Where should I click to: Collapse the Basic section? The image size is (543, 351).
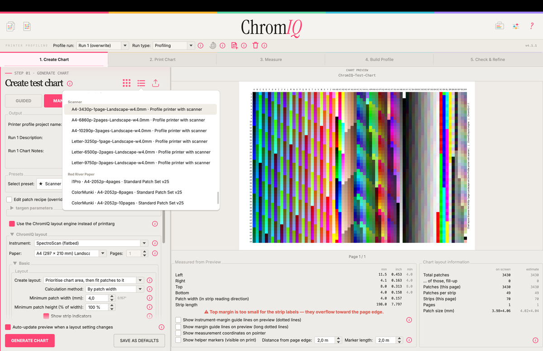[x=15, y=263]
